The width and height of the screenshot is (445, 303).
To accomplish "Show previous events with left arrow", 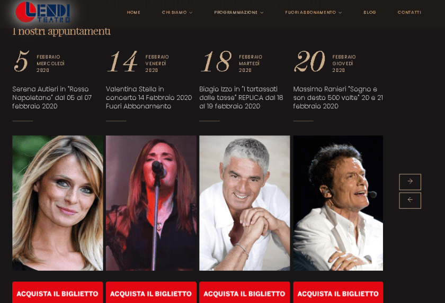I will pos(410,200).
